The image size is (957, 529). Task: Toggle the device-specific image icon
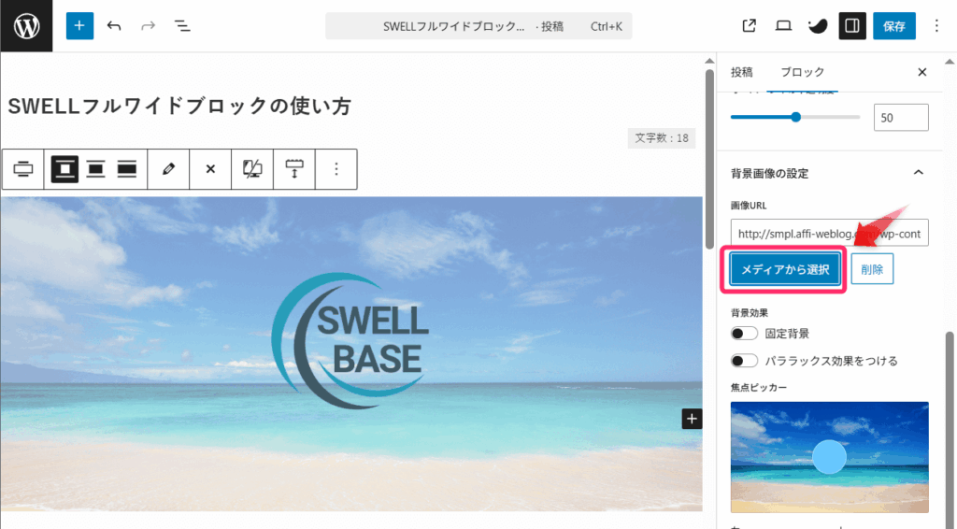[252, 169]
